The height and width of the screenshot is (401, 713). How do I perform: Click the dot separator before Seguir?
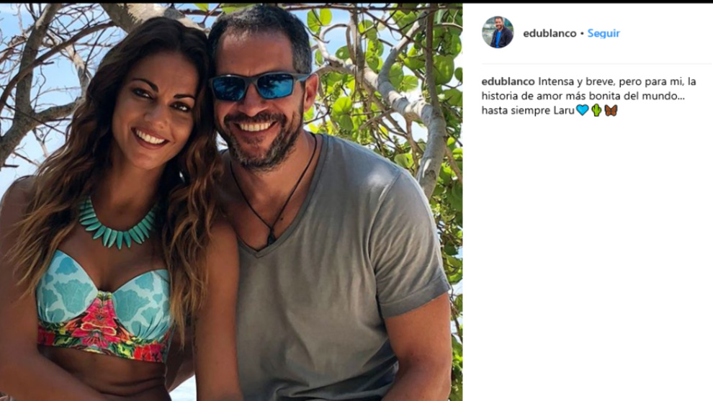pyautogui.click(x=582, y=34)
